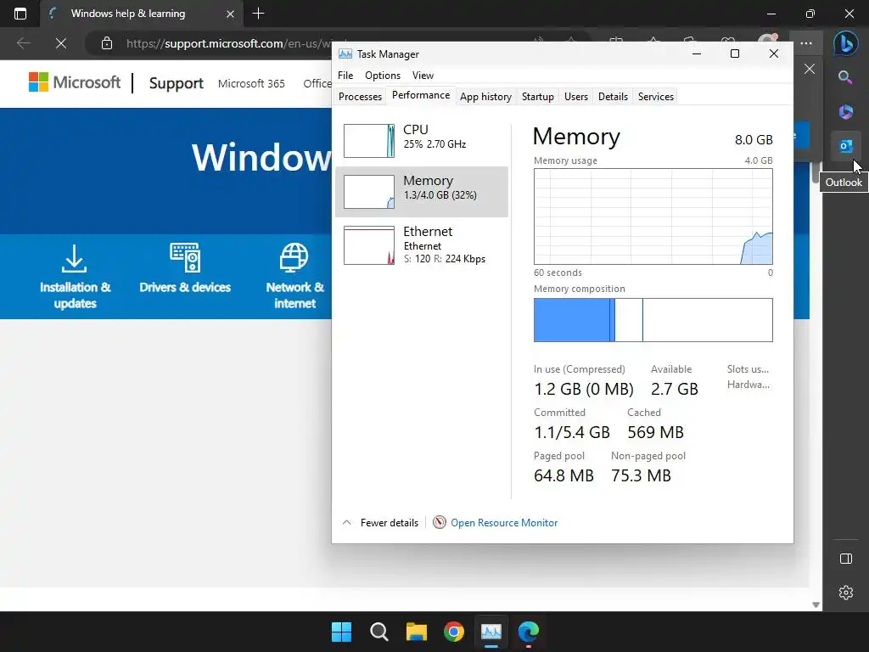
Task: Open Bing chat icon in Edge sidebar
Action: 846,42
